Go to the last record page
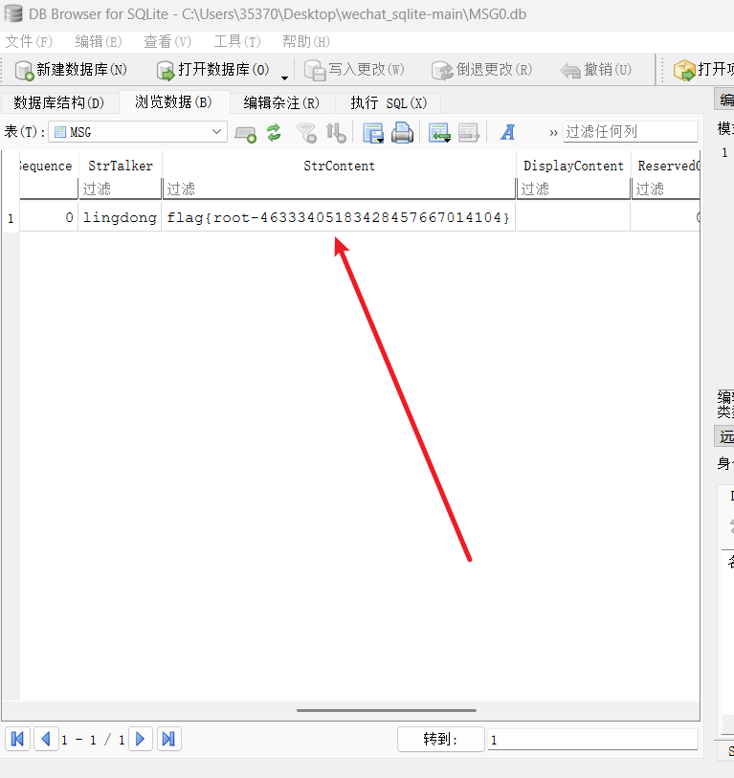The height and width of the screenshot is (778, 734). (x=168, y=739)
